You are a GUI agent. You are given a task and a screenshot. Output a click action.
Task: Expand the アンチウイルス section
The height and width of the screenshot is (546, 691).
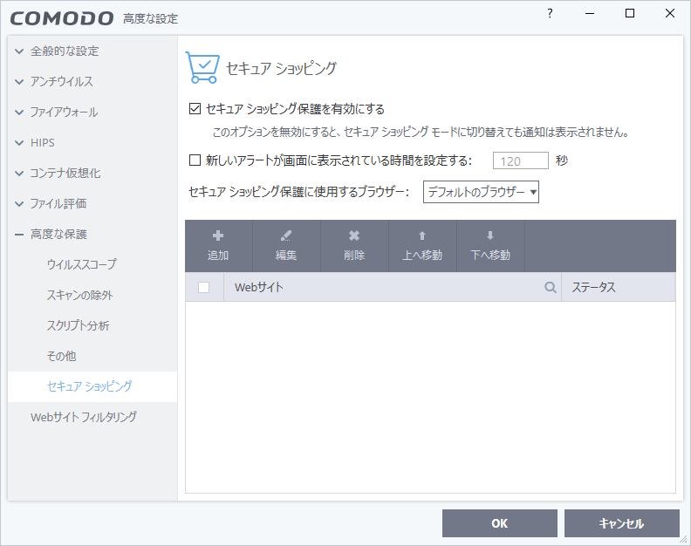click(19, 82)
